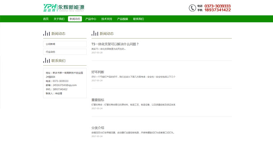Read the 重要指标 news article

(98, 100)
